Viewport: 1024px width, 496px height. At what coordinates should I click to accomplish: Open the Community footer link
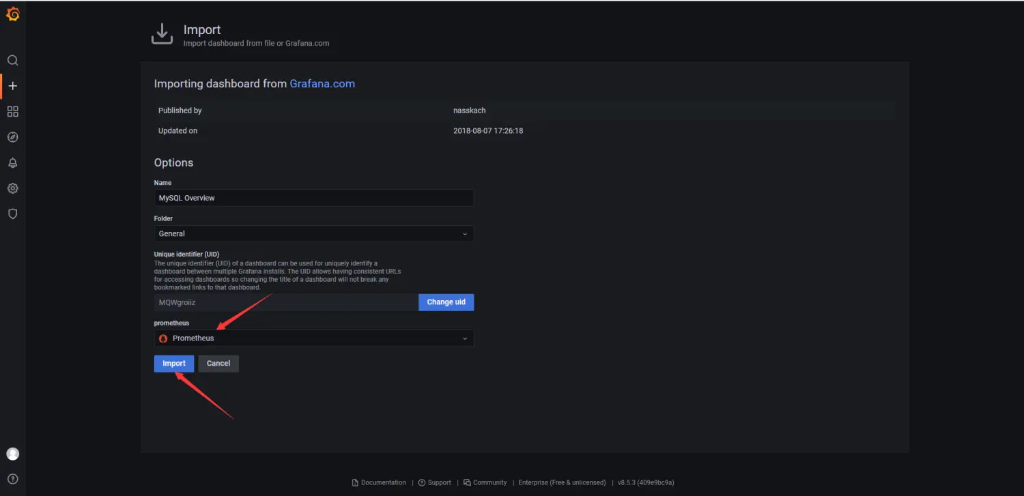[x=489, y=482]
